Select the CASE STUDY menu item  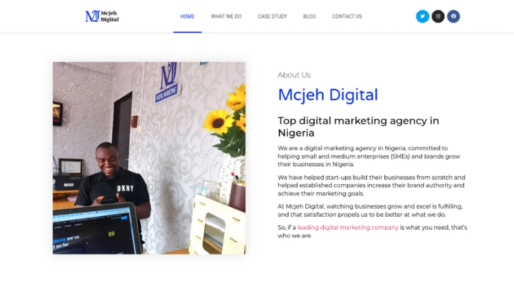(272, 17)
